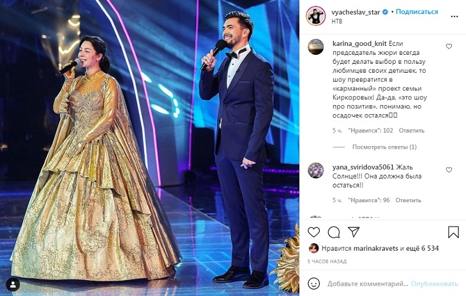This screenshot has width=466, height=296.
Task: Like karina_good_knit's comment heart
Action: click(449, 47)
